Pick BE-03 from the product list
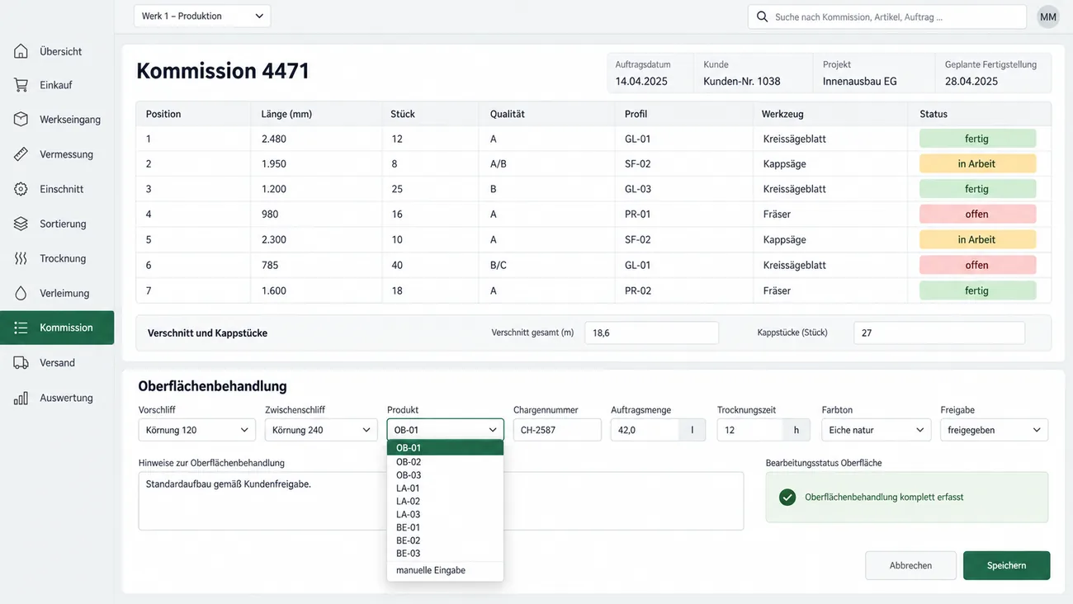Viewport: 1073px width, 604px height. click(445, 554)
